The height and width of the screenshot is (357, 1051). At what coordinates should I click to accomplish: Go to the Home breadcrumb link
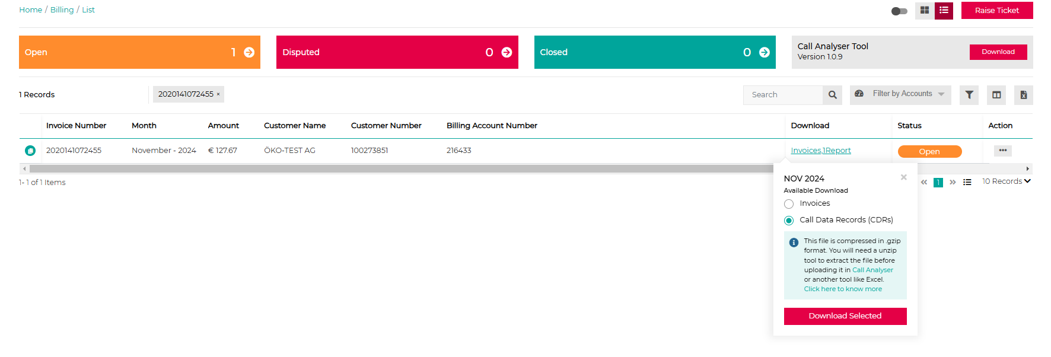pos(30,10)
